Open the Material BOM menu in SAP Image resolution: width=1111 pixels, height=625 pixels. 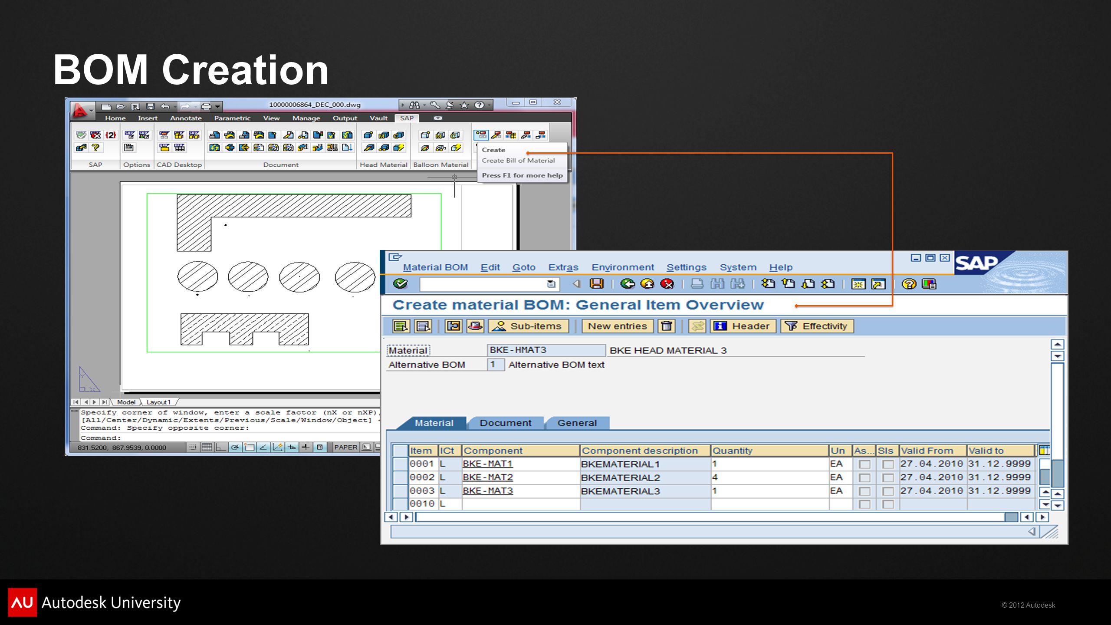(435, 267)
